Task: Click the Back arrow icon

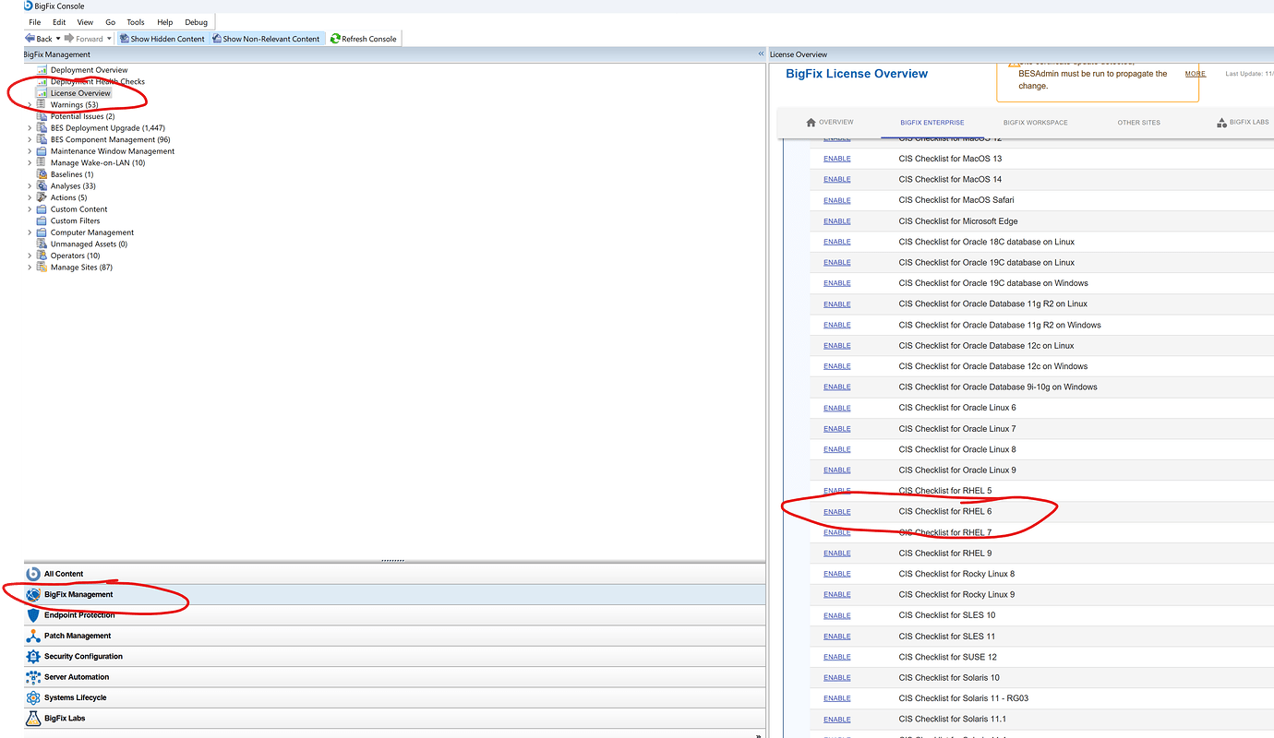Action: pos(30,39)
